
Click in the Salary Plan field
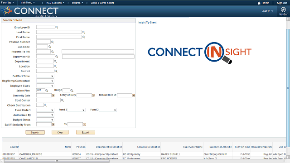click(x=41, y=91)
